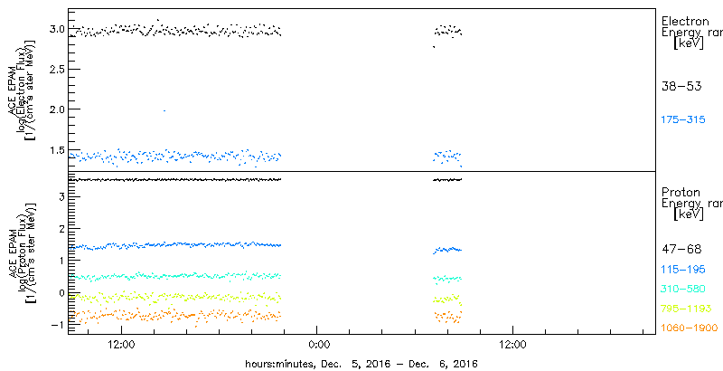This screenshot has height=371, width=723.
Task: Select the blue "115-195" proton energy label
Action: tap(684, 270)
